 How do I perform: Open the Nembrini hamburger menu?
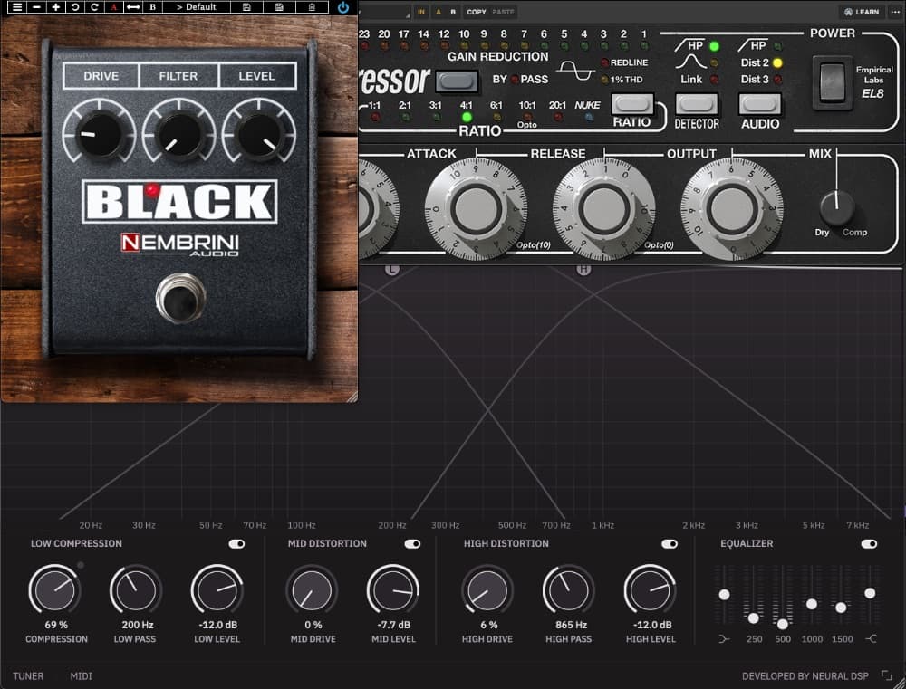point(17,7)
